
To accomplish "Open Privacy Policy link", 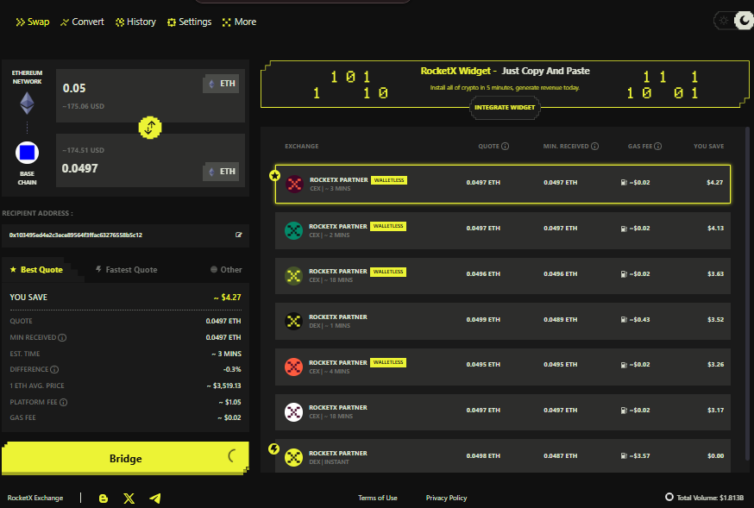I will [446, 498].
